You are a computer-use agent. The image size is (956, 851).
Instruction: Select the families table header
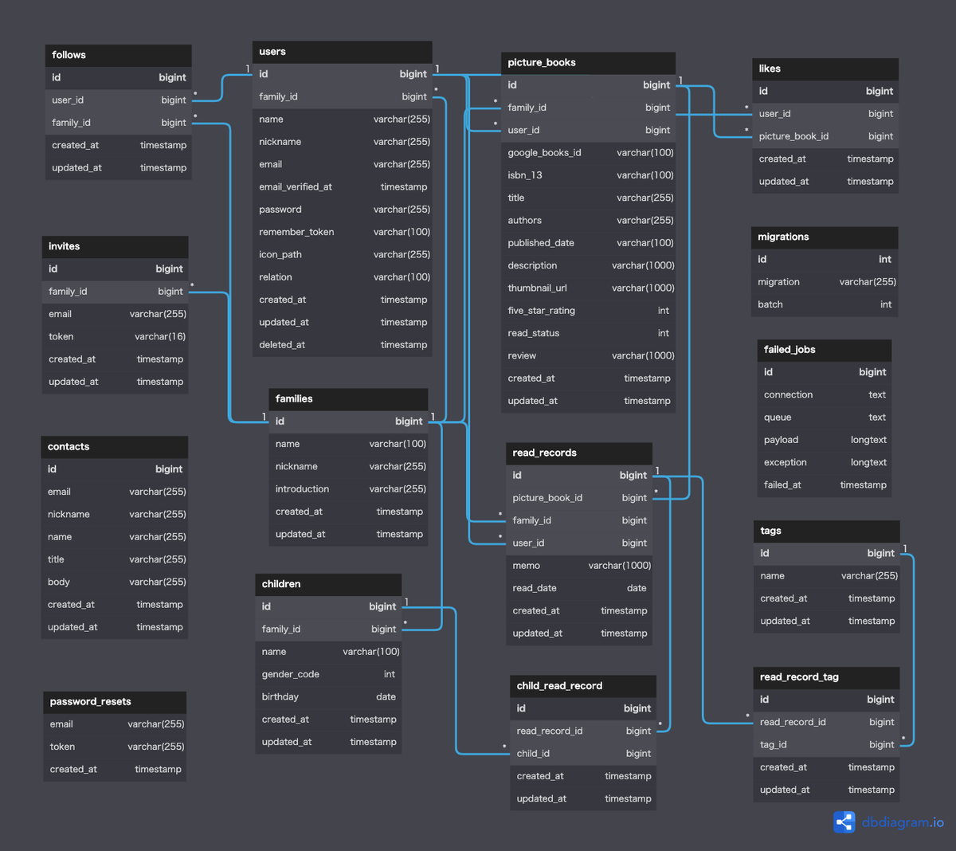pyautogui.click(x=348, y=398)
